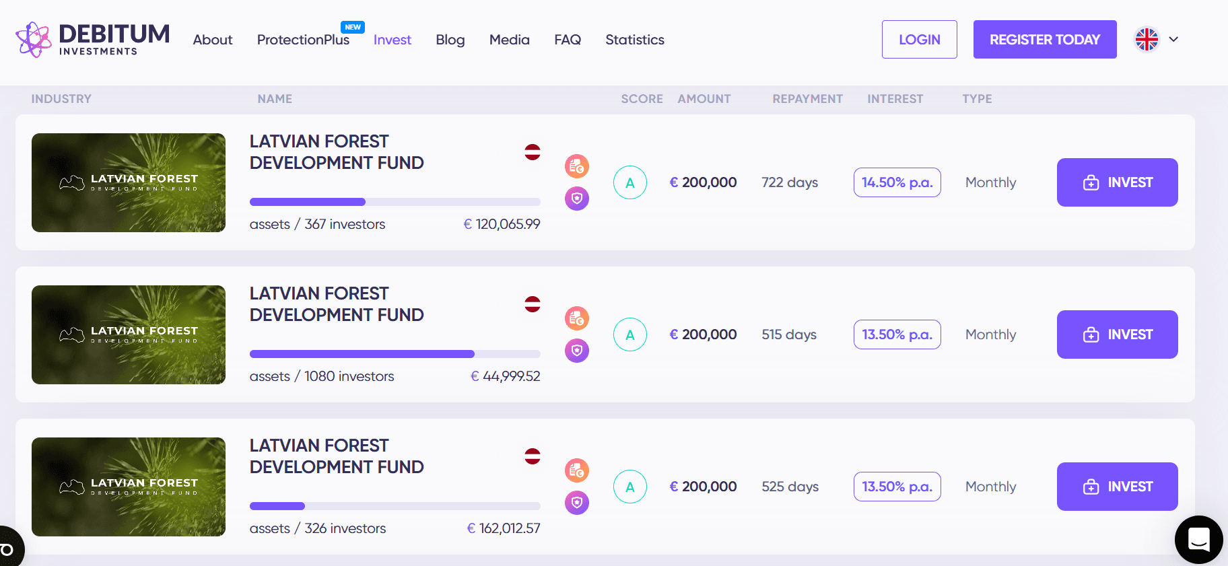
Task: Click the purple shield icon in first listing
Action: point(577,199)
